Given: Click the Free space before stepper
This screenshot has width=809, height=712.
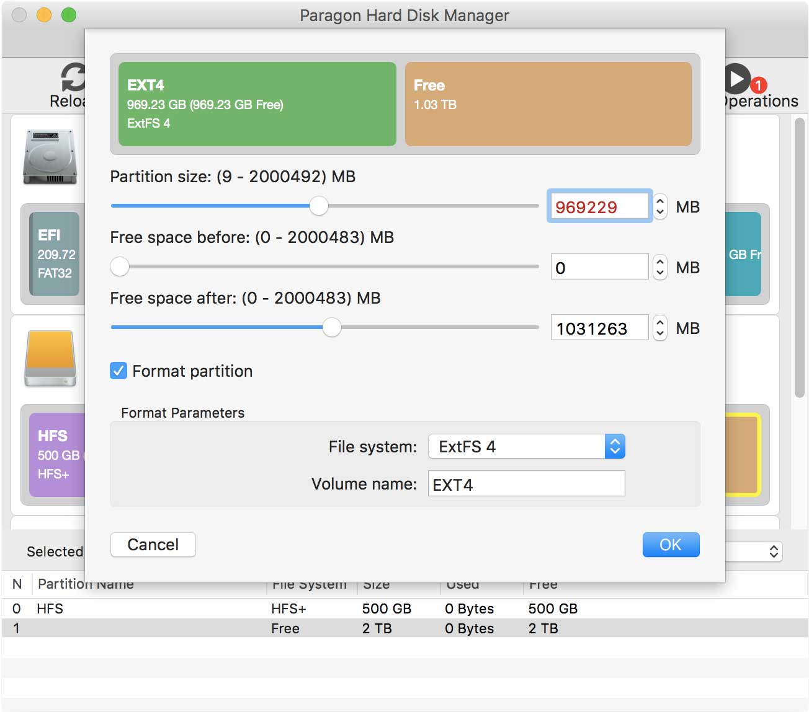Looking at the screenshot, I should tap(660, 267).
